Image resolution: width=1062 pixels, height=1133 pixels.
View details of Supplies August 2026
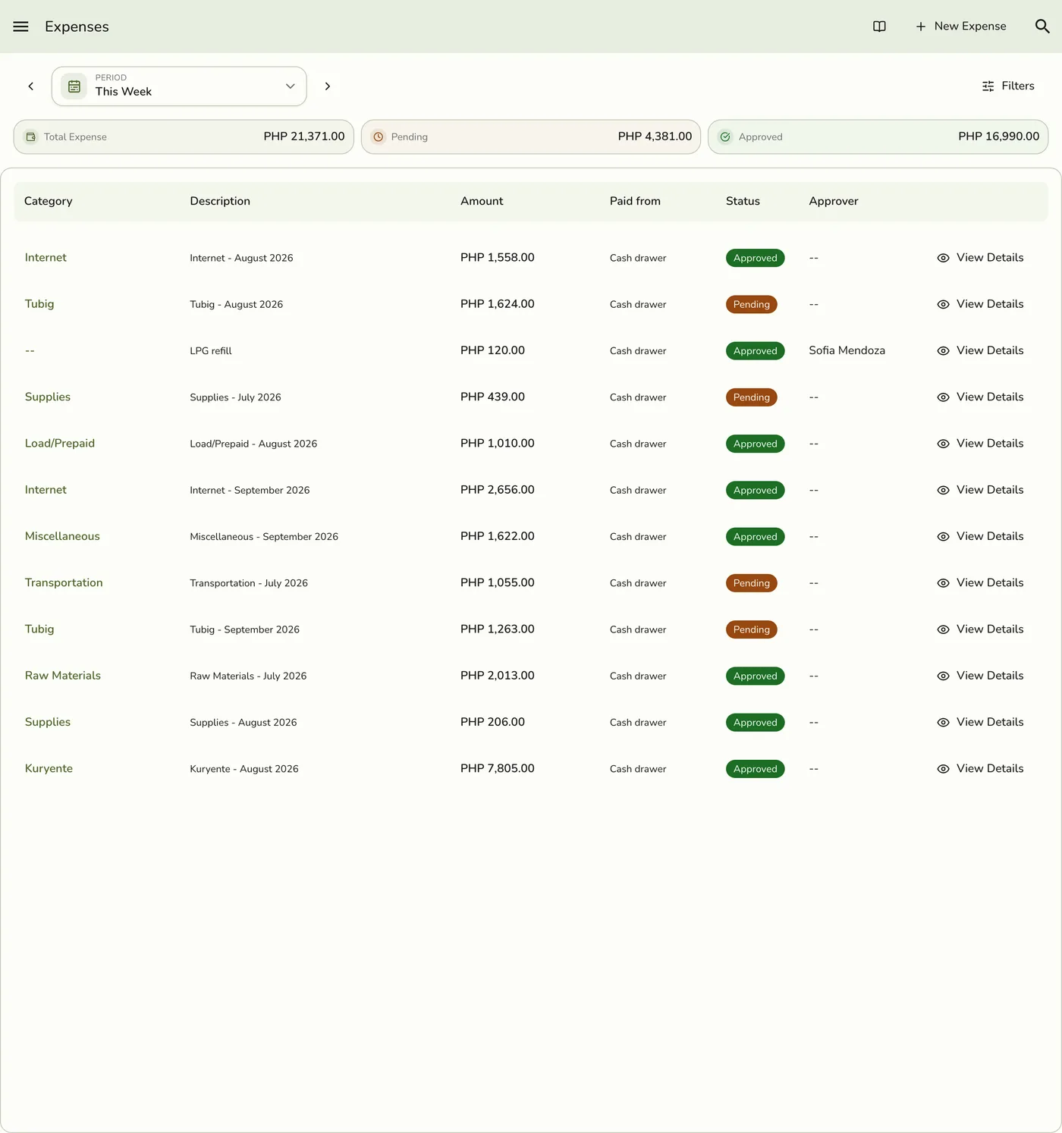(980, 722)
